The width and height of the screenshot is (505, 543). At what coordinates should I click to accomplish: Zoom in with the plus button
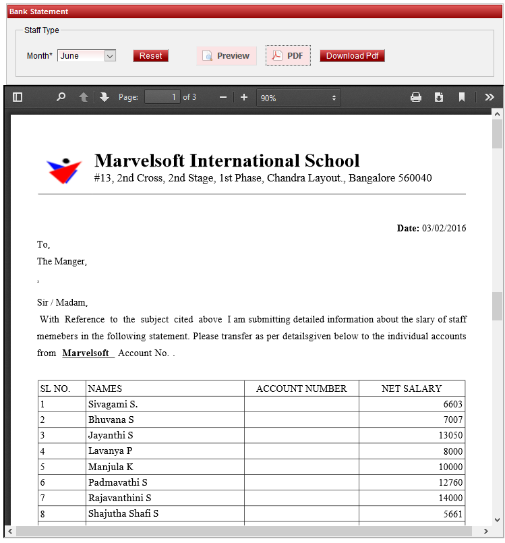tap(244, 97)
